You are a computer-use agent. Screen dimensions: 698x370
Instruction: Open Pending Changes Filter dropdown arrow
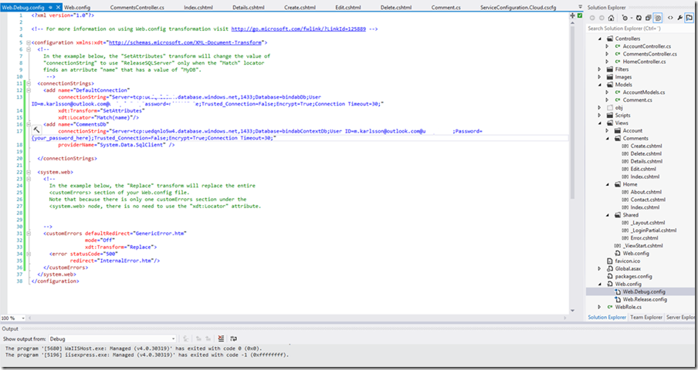[630, 18]
